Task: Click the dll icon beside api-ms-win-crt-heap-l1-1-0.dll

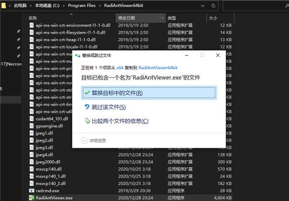Action: (x=32, y=39)
